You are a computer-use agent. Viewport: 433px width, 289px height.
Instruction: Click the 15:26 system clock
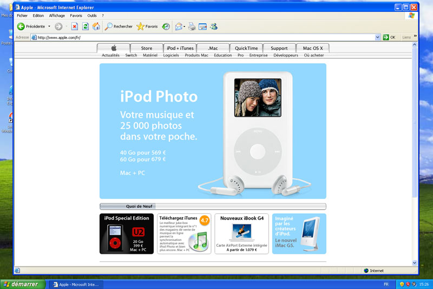point(424,284)
